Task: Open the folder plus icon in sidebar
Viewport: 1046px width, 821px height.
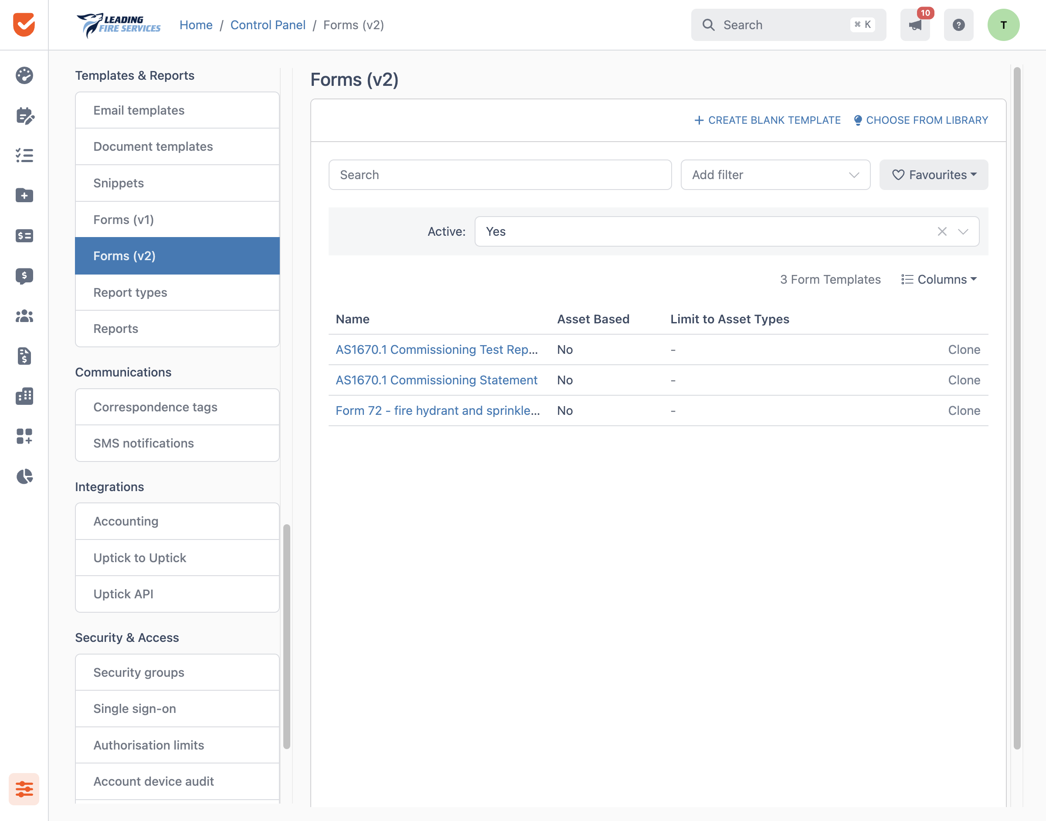Action: pyautogui.click(x=24, y=195)
